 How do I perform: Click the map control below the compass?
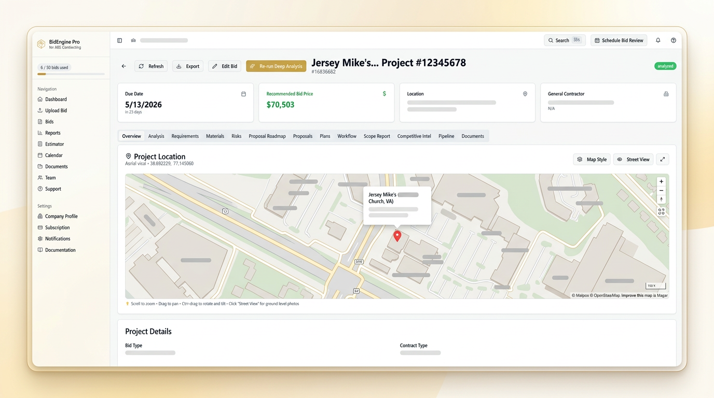661,212
